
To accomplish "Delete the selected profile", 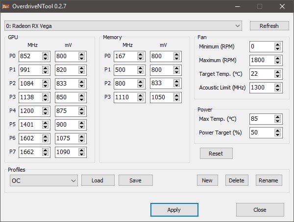I will pos(237,180).
